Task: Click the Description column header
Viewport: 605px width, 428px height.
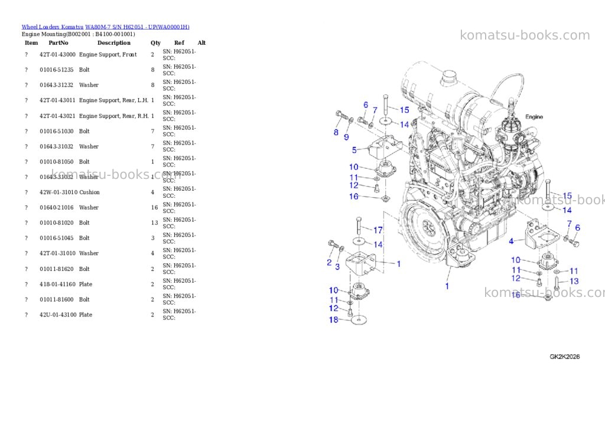Action: pyautogui.click(x=114, y=43)
